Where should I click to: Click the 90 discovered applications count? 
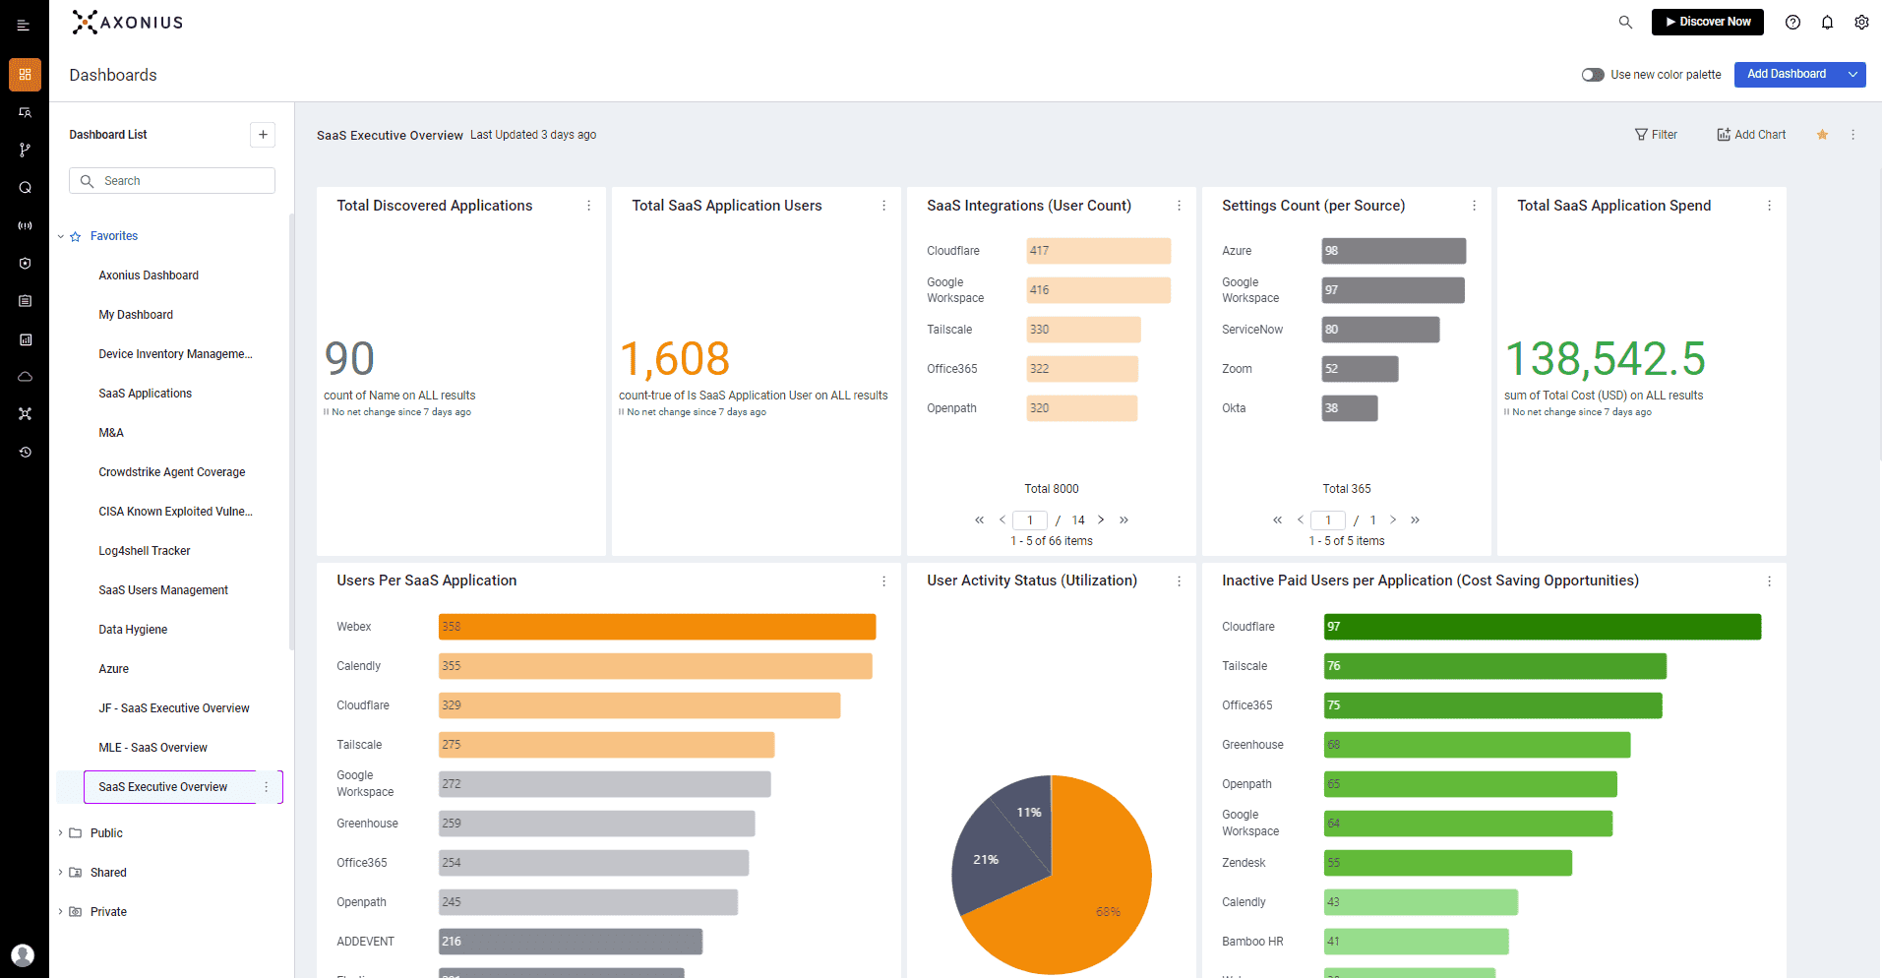349,359
